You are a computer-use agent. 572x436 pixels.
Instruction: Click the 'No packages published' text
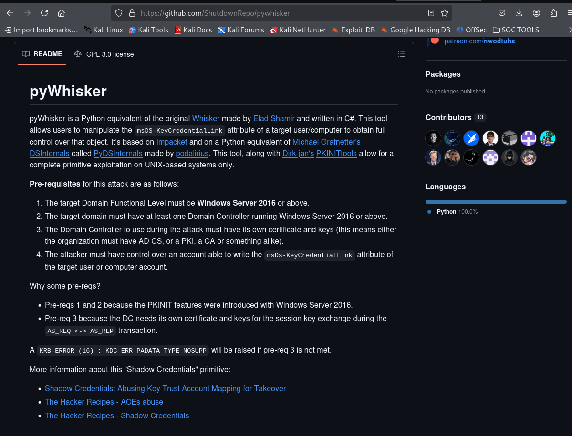pos(455,92)
